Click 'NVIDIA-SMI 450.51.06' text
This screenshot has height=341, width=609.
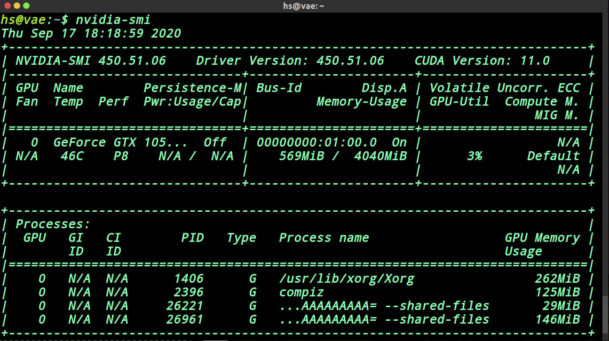(91, 61)
